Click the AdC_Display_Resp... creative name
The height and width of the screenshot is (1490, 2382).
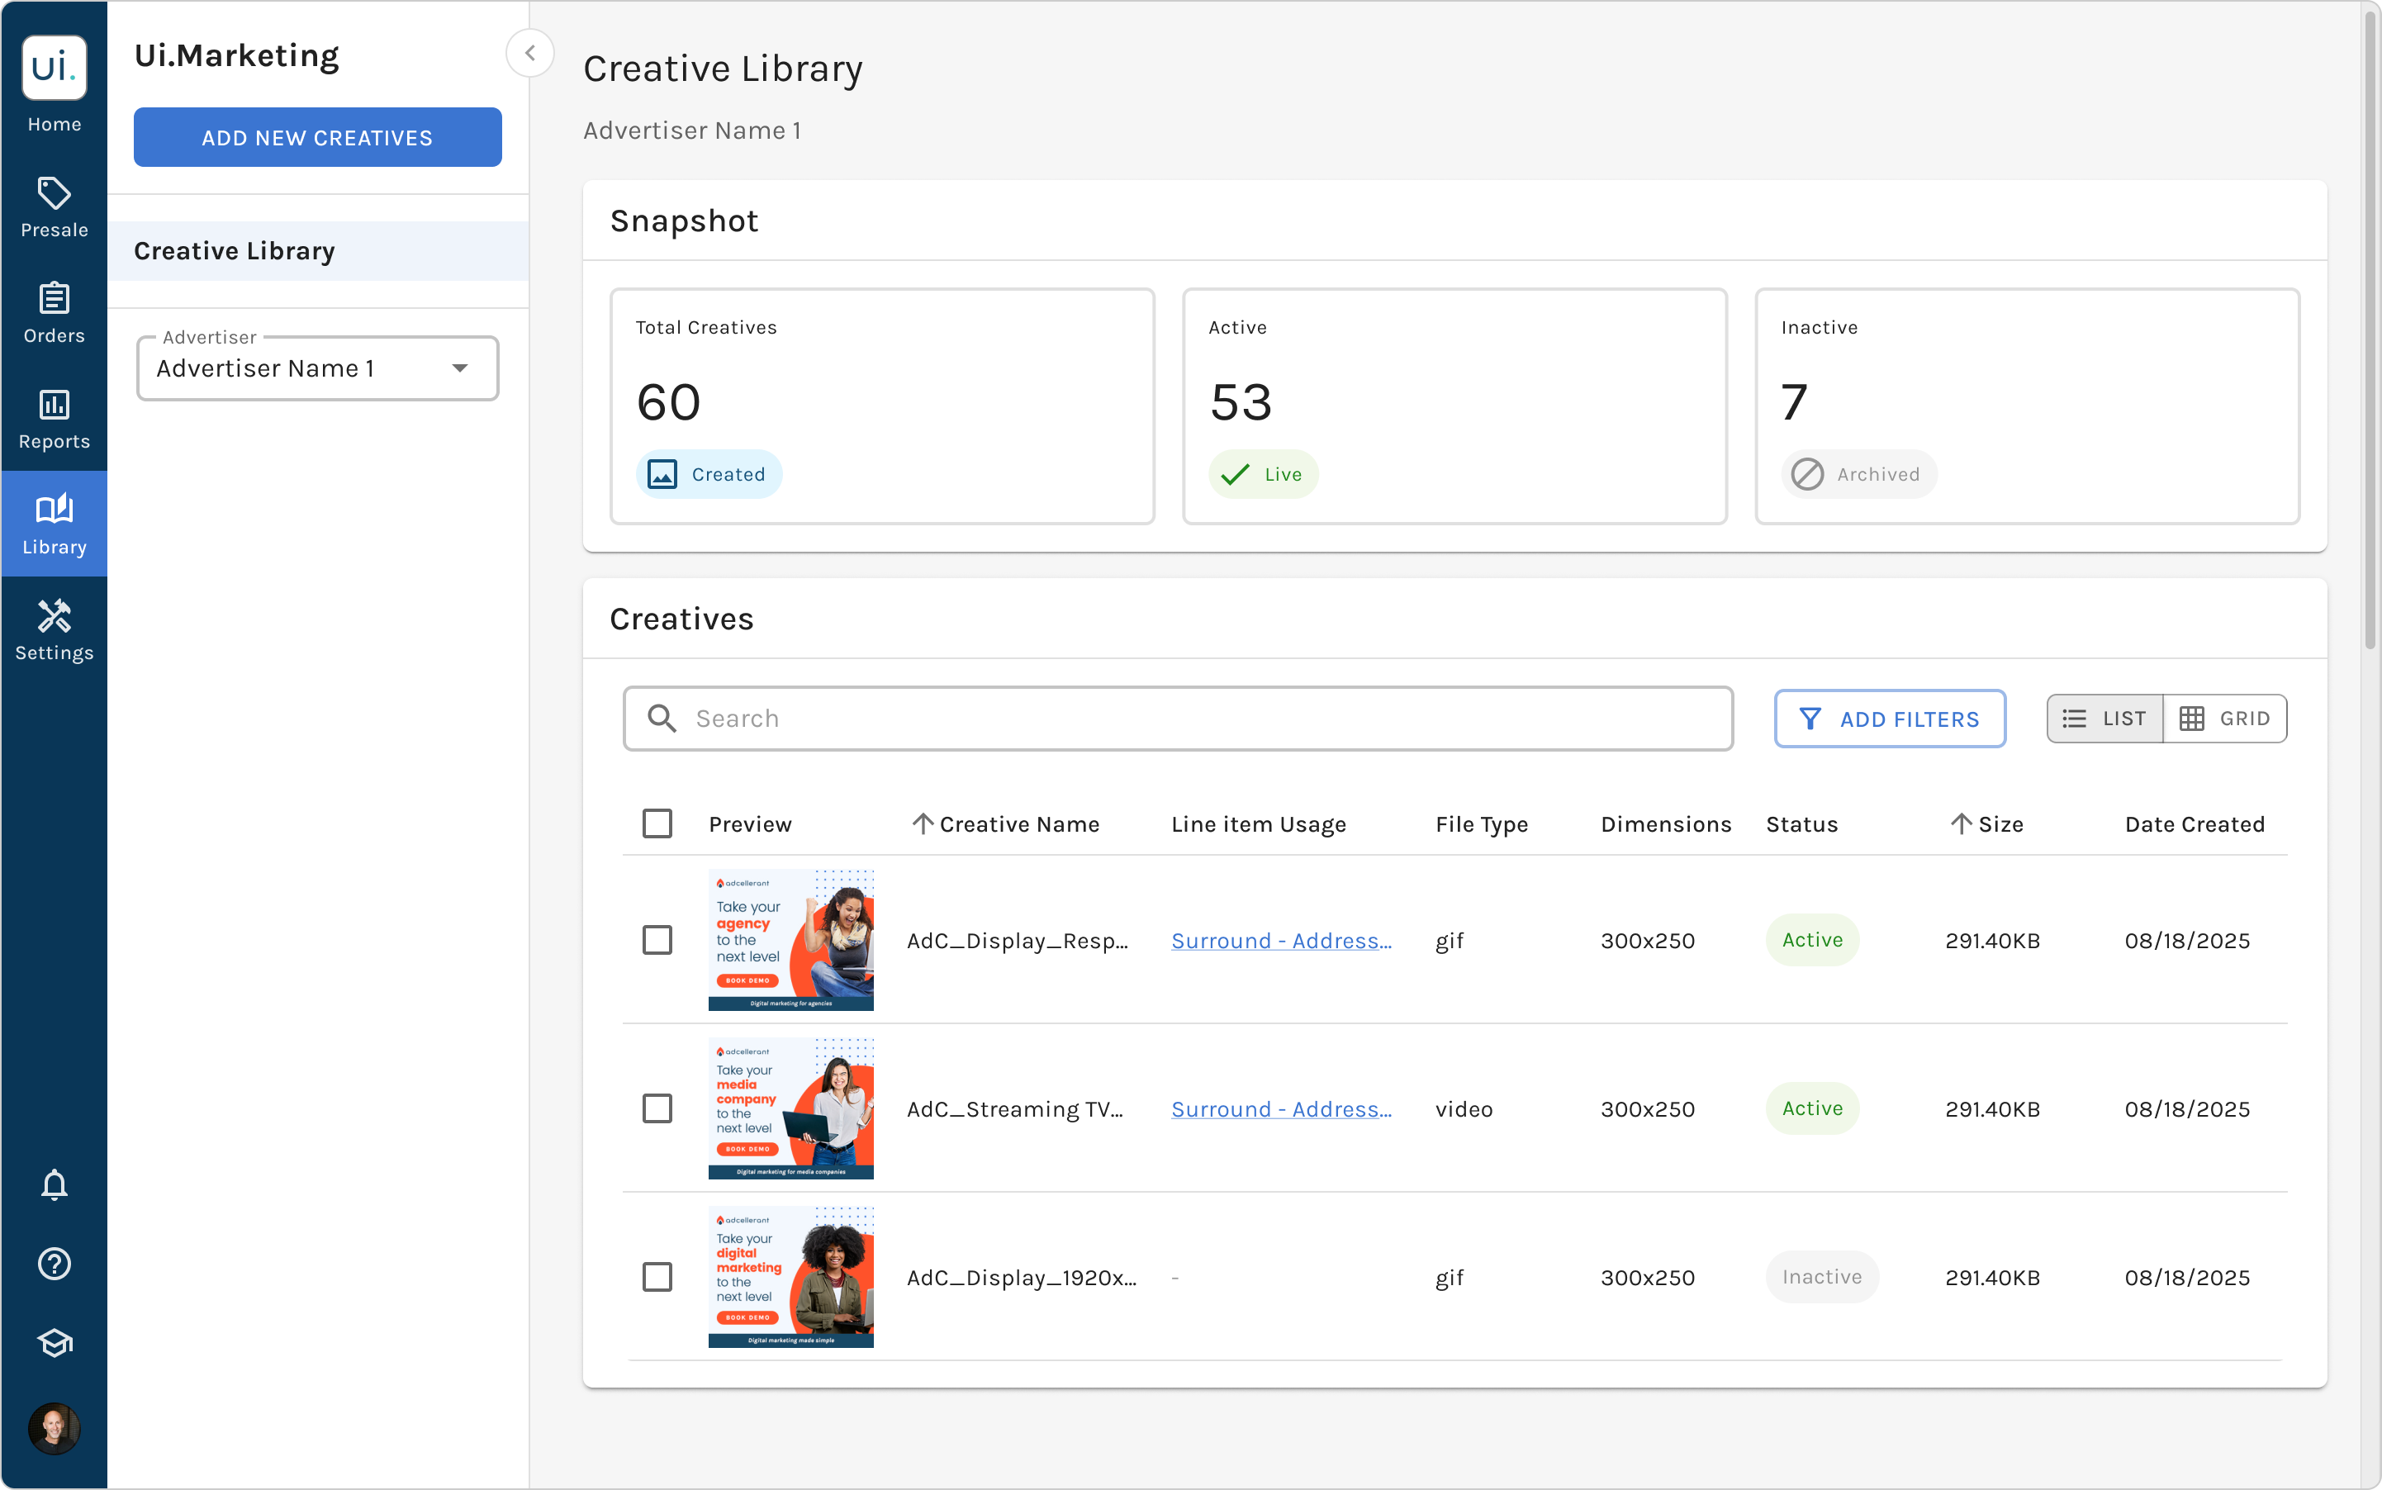click(x=1018, y=940)
